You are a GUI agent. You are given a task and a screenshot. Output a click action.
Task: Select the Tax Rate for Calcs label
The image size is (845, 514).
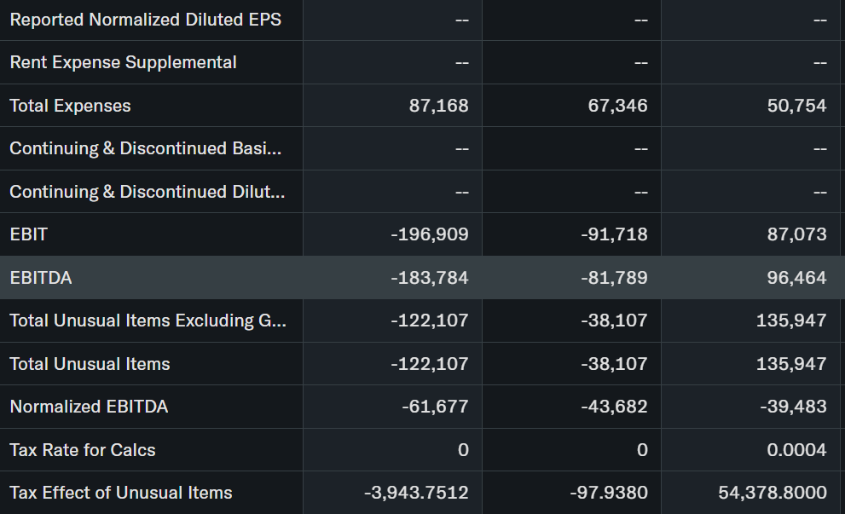point(82,450)
